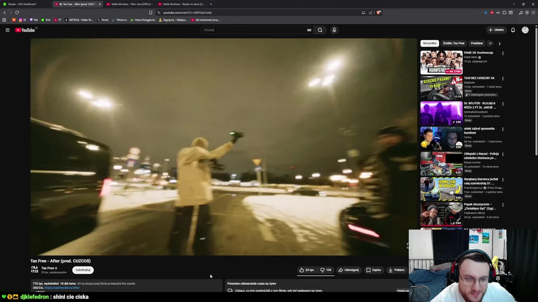Open the Kick bookmark

click(x=46, y=20)
